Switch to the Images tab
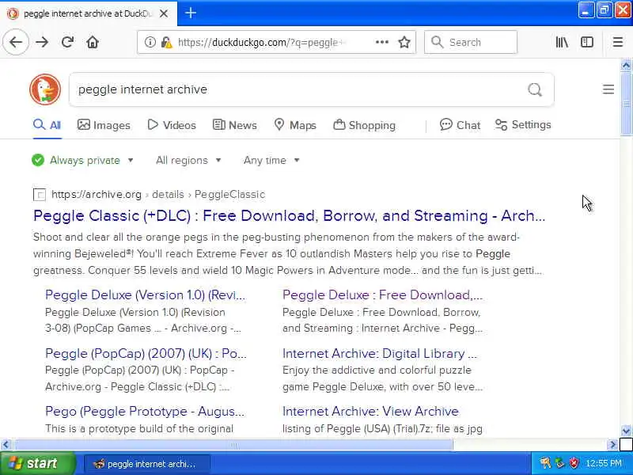The height and width of the screenshot is (475, 633). pyautogui.click(x=104, y=125)
